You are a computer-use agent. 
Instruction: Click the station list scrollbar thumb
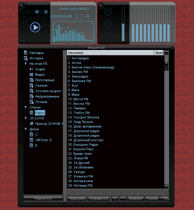(x=166, y=62)
